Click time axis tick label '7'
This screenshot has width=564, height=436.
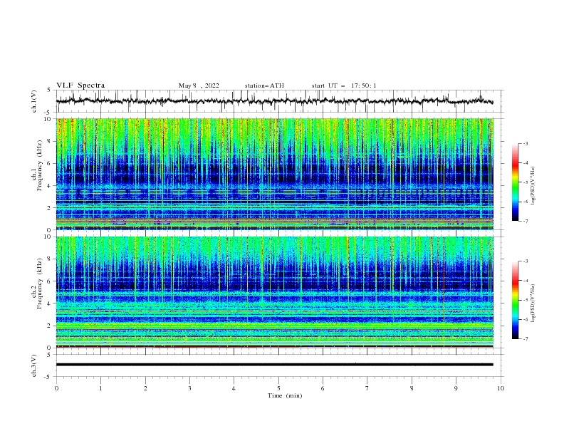[367, 388]
